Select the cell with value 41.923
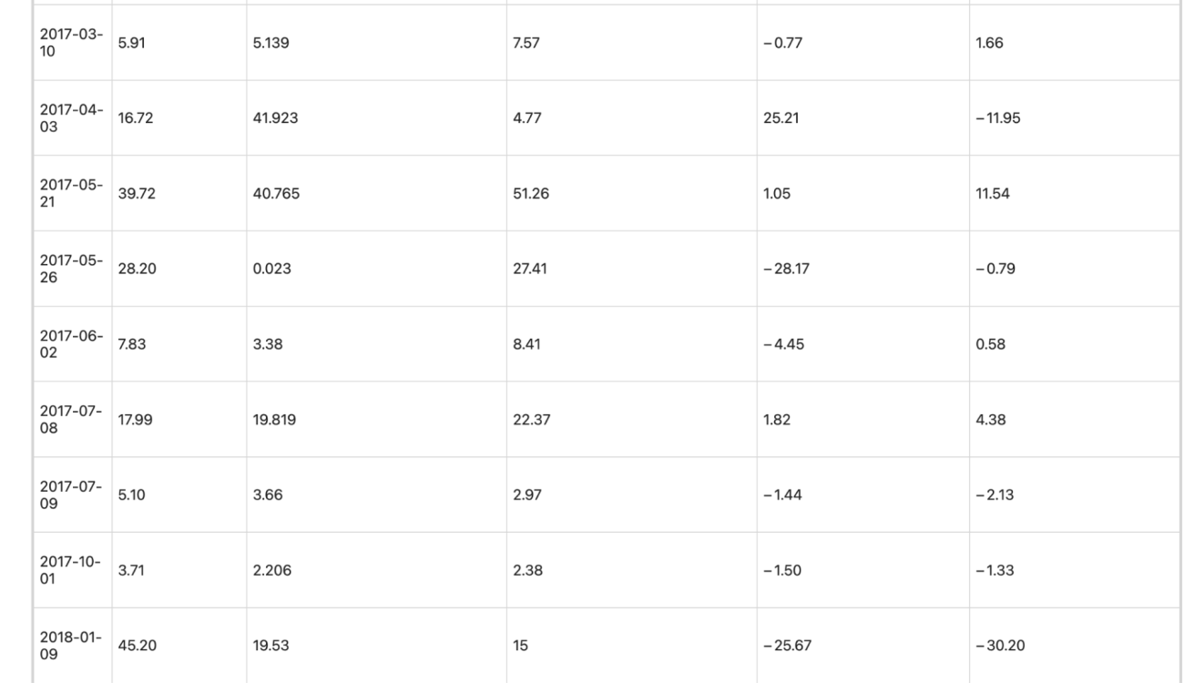The width and height of the screenshot is (1184, 683). [376, 117]
